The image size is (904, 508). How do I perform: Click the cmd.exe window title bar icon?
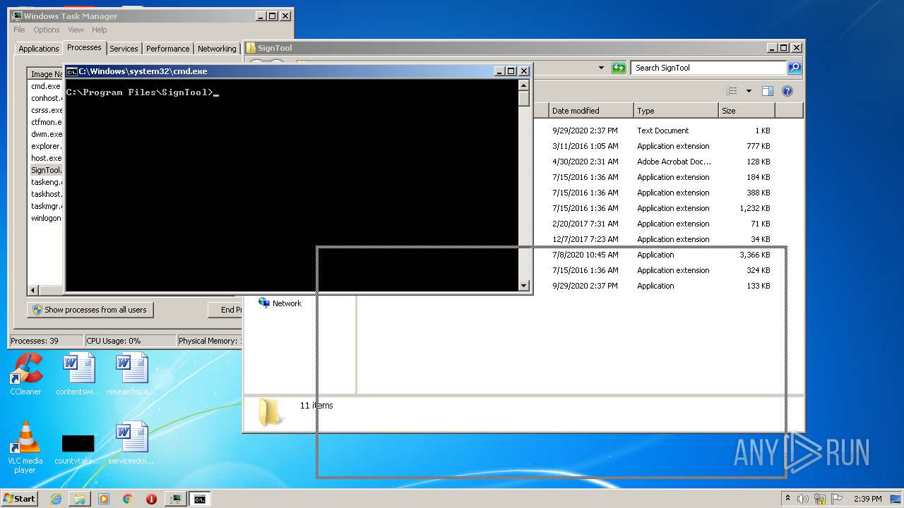tap(71, 71)
